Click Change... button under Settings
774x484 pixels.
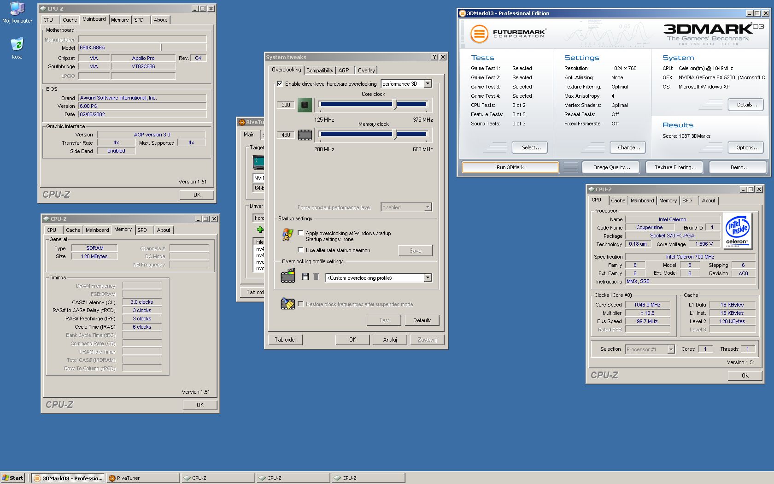(629, 148)
